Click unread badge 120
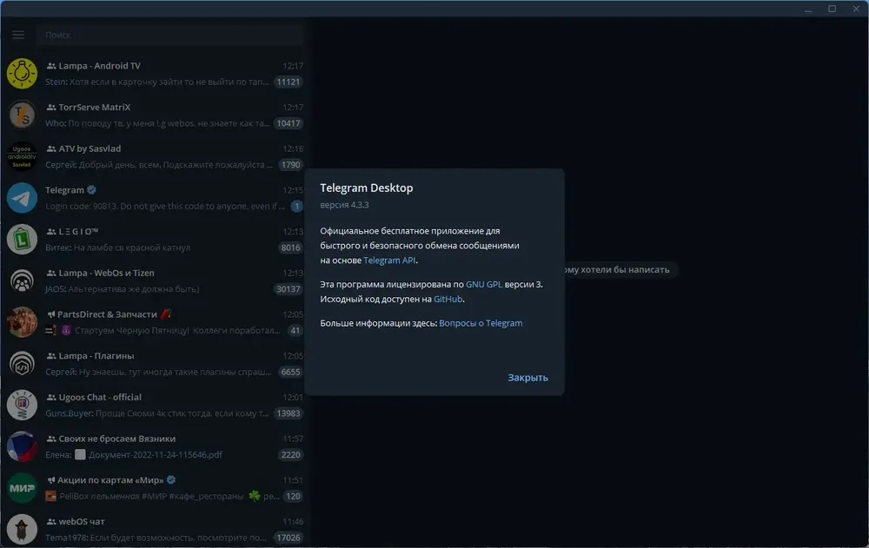869x548 pixels. [293, 496]
